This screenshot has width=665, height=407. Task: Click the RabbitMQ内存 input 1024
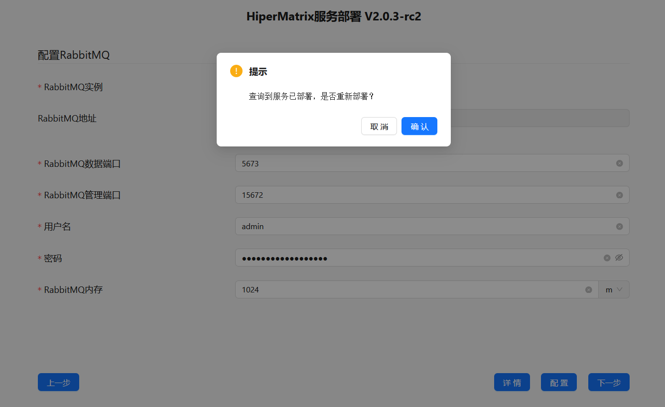pyautogui.click(x=416, y=289)
